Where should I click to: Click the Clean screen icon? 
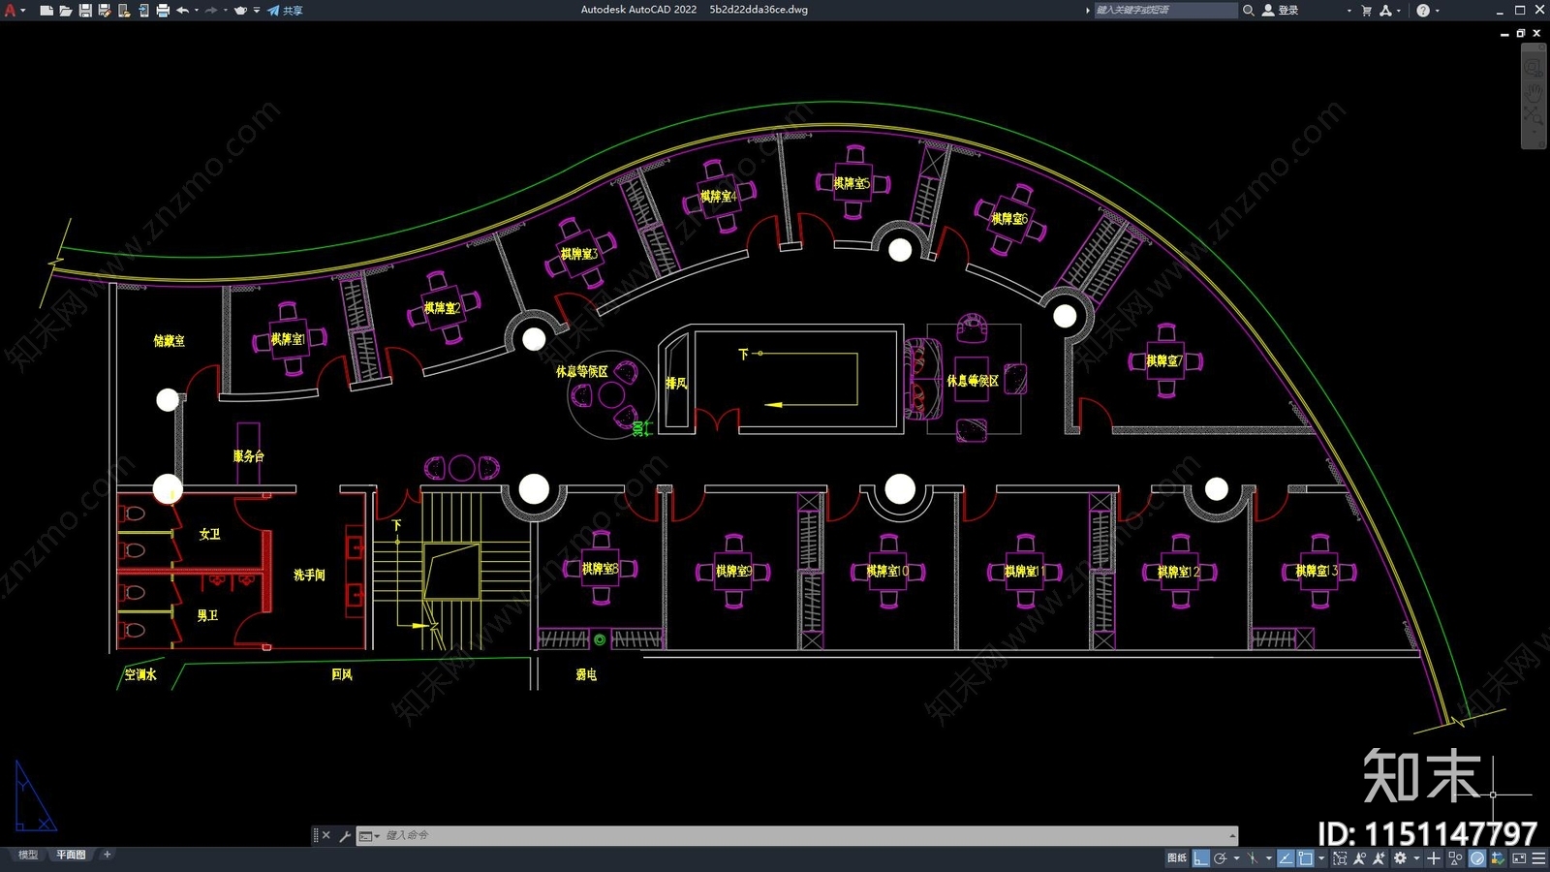1519,857
